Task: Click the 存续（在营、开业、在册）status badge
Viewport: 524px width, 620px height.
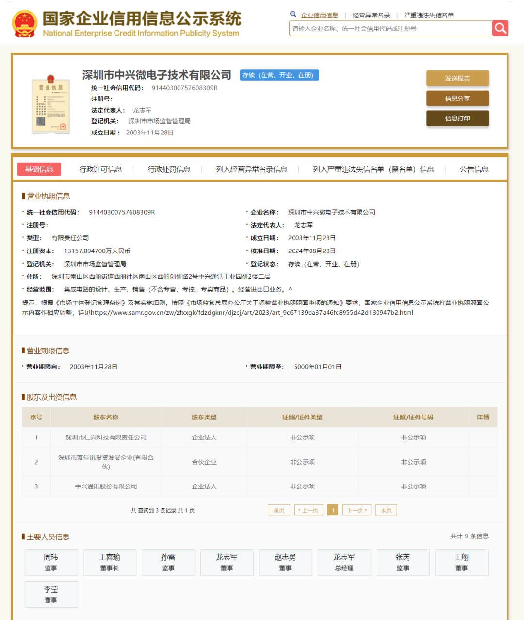Action: (x=279, y=75)
